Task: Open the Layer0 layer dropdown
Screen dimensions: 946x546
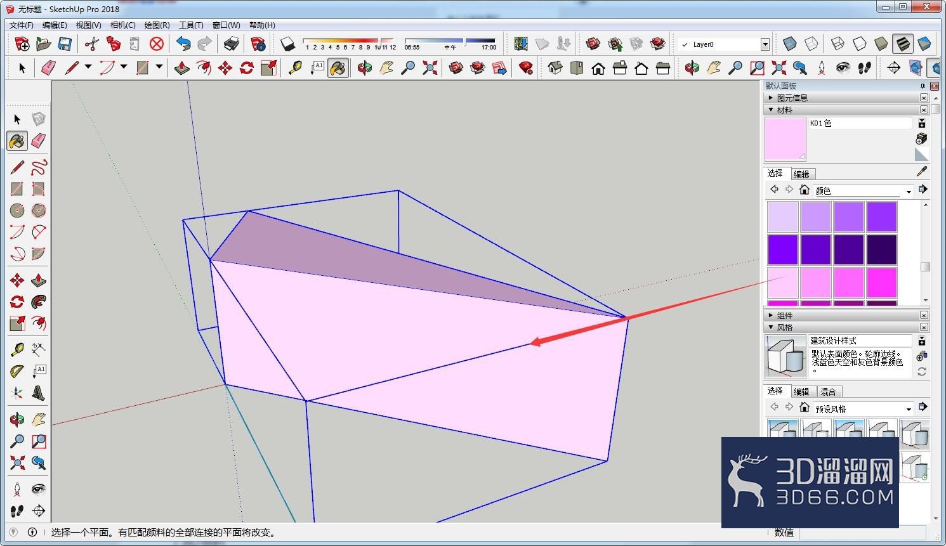Action: pos(765,44)
